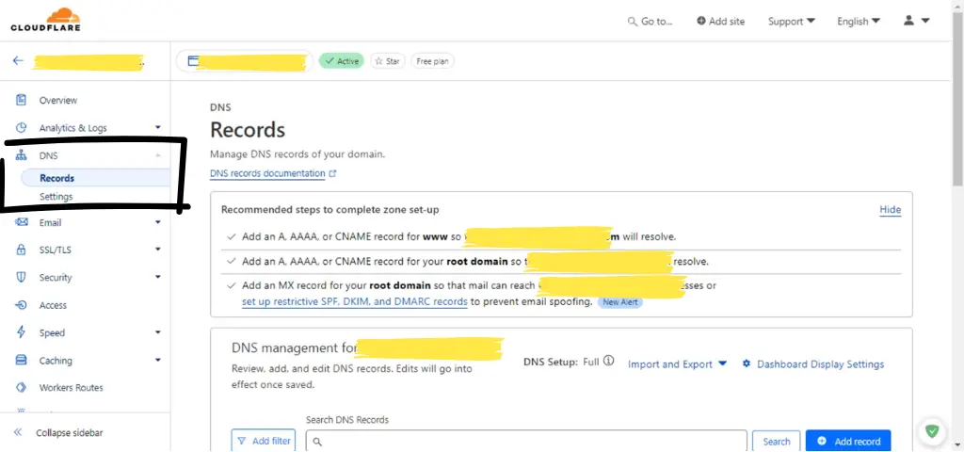Click the Dashboard Display Settings gear icon
This screenshot has width=964, height=452.
point(747,364)
